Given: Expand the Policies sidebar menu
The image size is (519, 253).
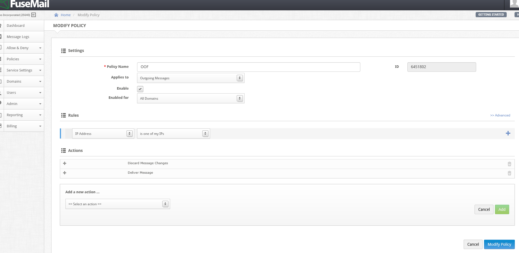Looking at the screenshot, I should (24, 59).
